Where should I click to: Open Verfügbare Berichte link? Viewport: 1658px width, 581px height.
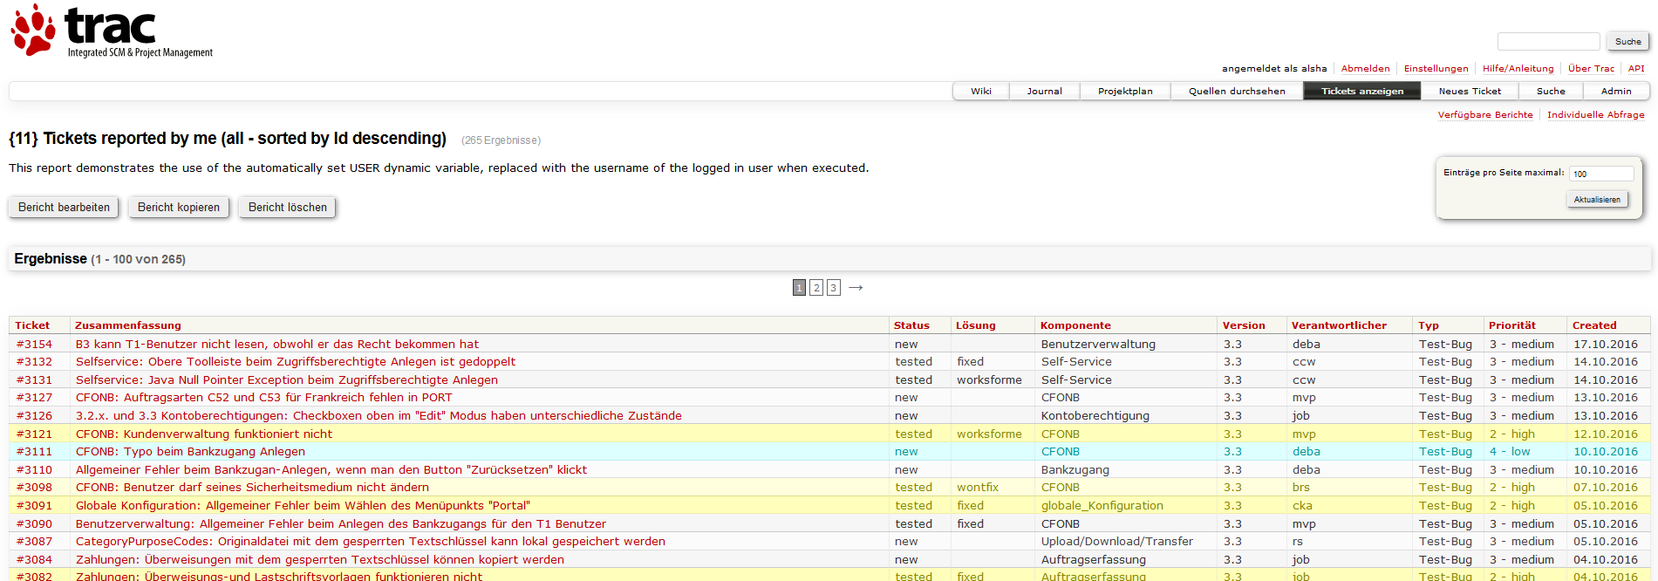pyautogui.click(x=1485, y=115)
